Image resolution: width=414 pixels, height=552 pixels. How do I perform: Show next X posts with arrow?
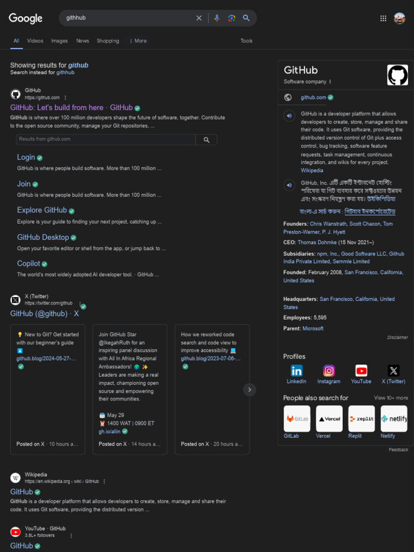(x=250, y=389)
